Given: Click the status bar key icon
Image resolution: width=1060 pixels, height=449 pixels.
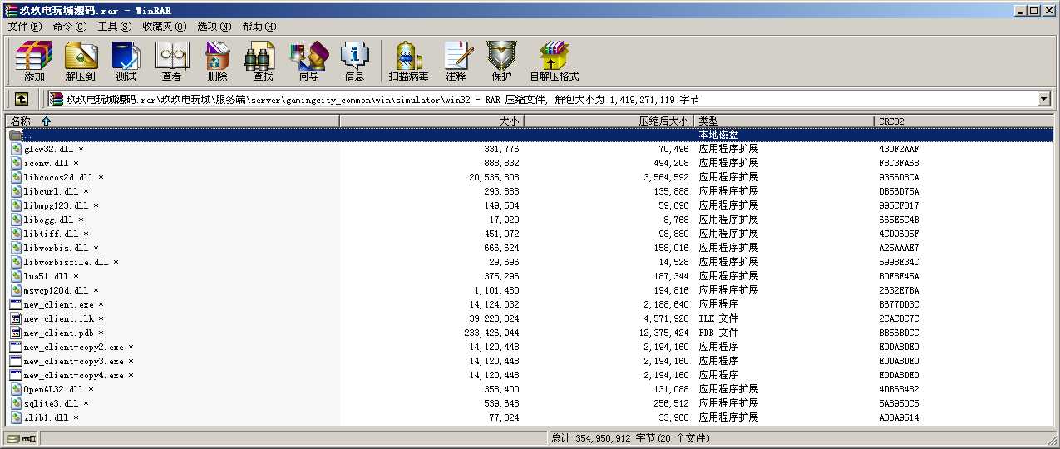Looking at the screenshot, I should pos(29,438).
